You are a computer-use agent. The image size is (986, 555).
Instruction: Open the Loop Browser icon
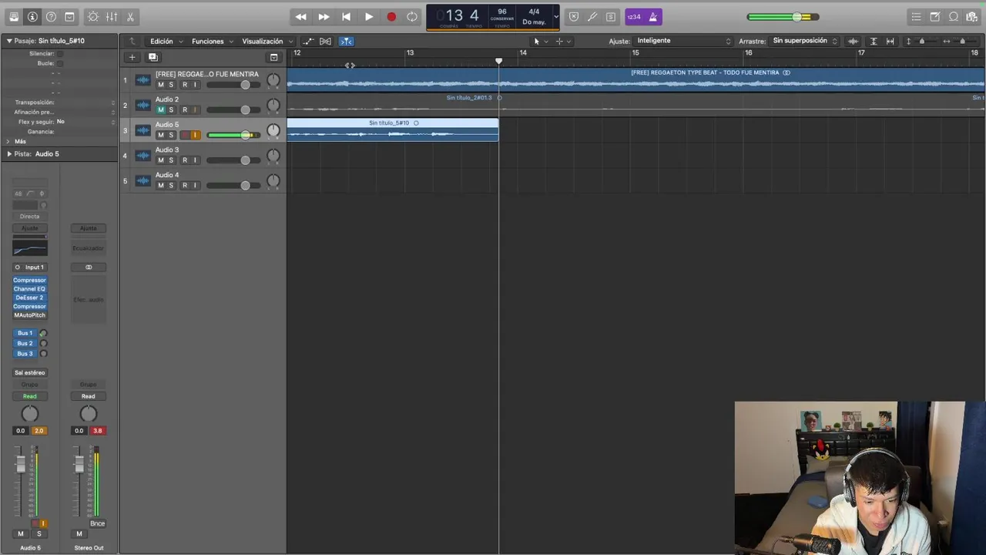(x=953, y=17)
